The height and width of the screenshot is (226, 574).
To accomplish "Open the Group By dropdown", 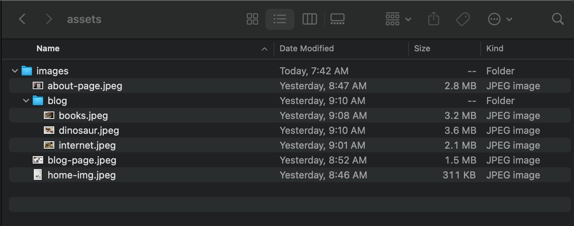I will 398,19.
